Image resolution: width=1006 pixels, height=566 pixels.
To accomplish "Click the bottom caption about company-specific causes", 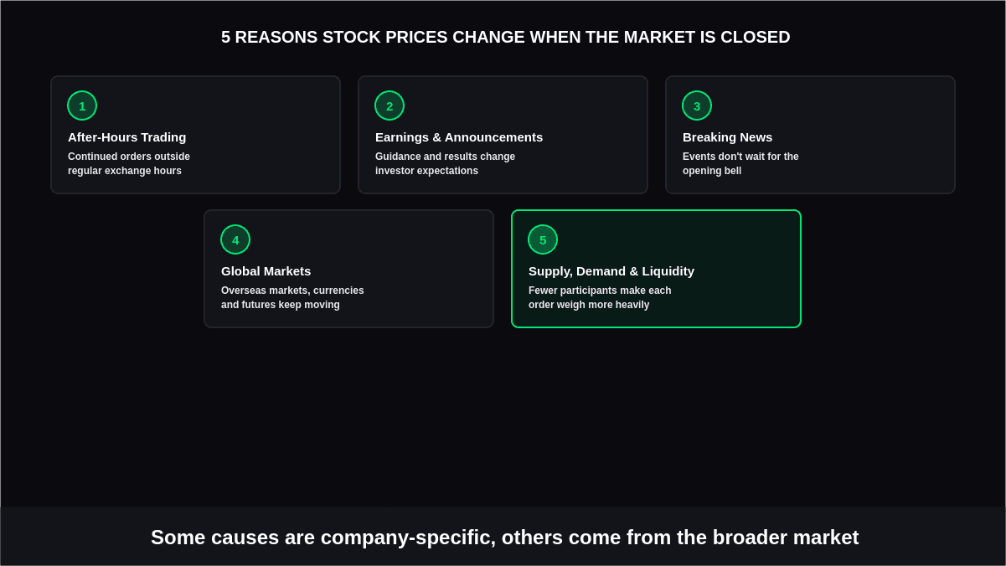I will click(x=505, y=537).
